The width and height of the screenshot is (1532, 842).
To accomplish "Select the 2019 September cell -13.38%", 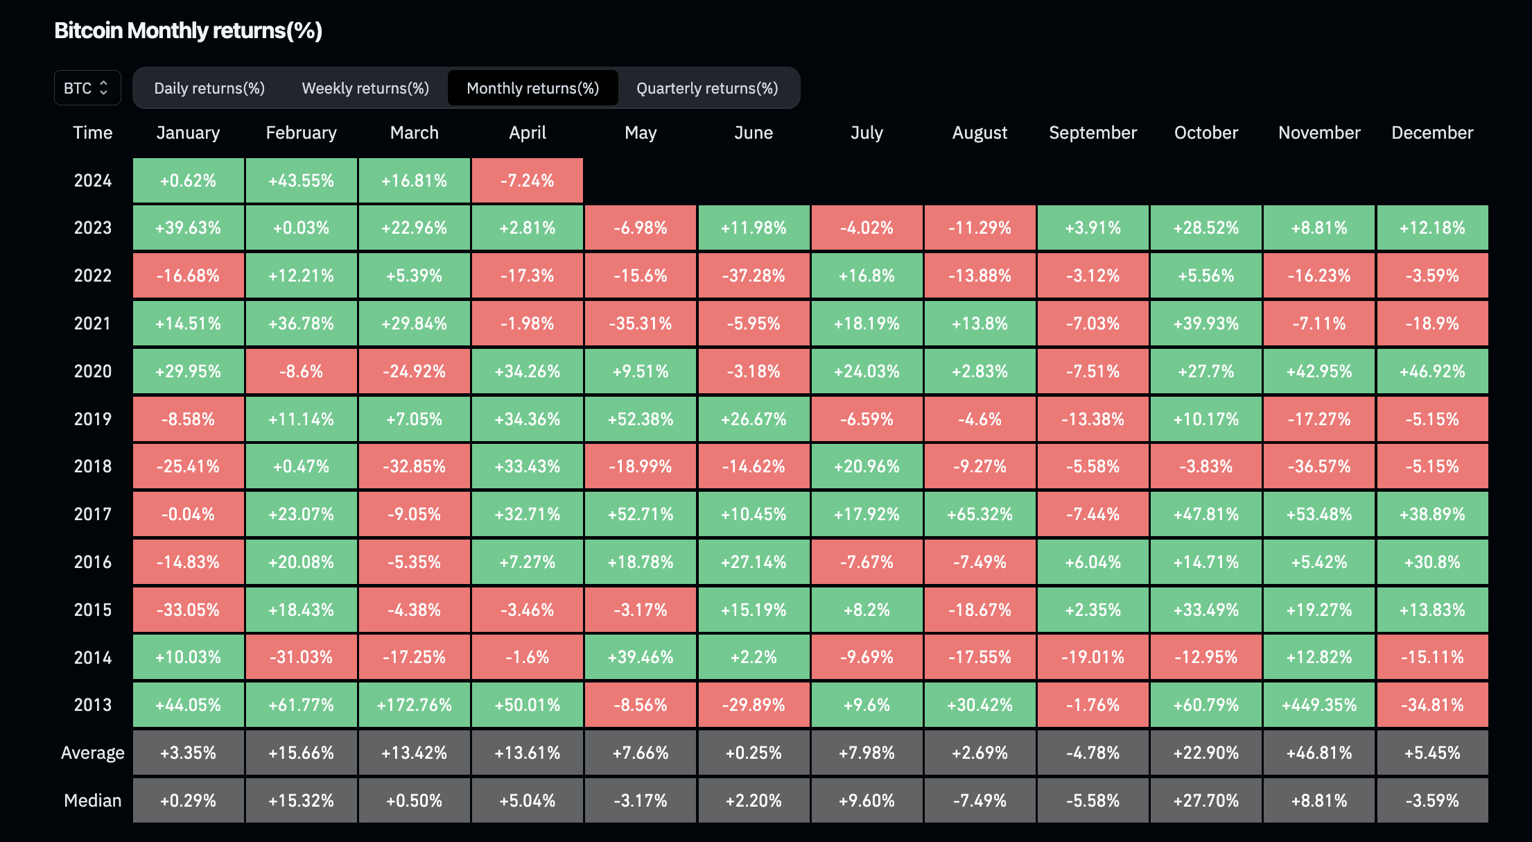I will tap(1093, 419).
